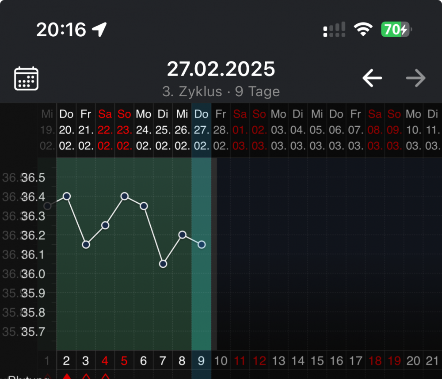442x379 pixels.
Task: Select Wednesday 26.02. column header
Action: coord(182,130)
